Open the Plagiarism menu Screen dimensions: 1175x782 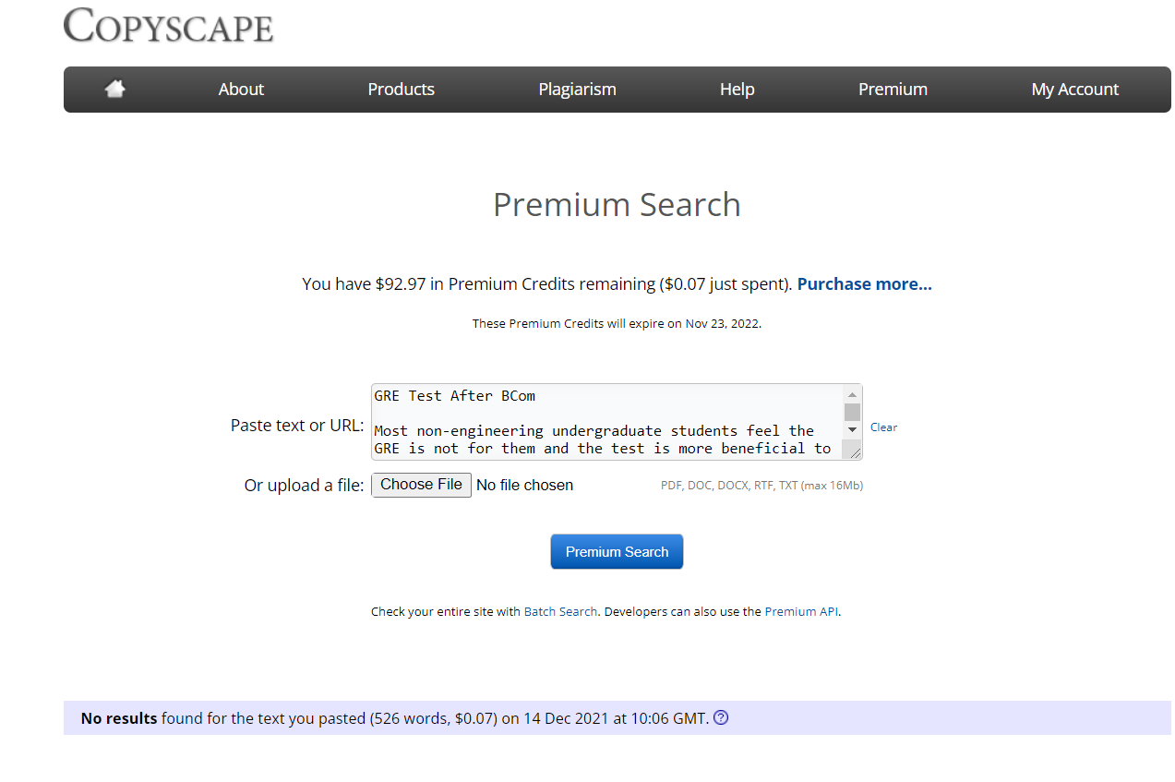click(578, 90)
